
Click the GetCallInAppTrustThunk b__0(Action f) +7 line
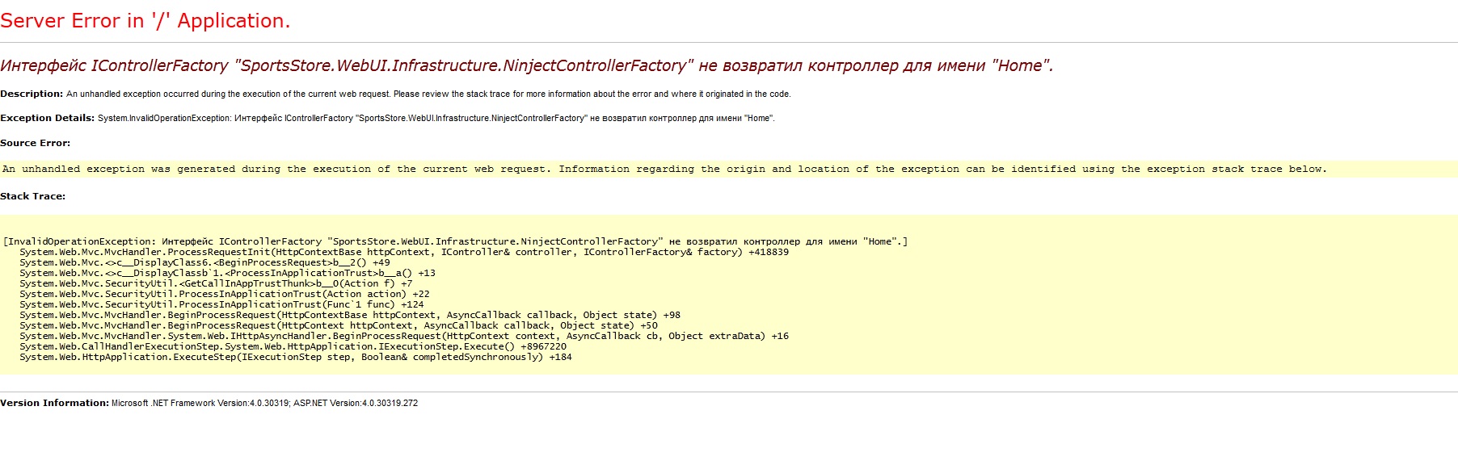[216, 283]
